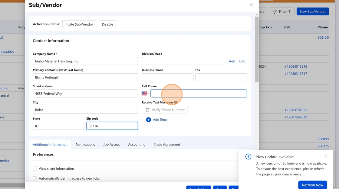The width and height of the screenshot is (339, 189).
Task: Click the Invite Sub/Vendor button
Action: coord(79,24)
